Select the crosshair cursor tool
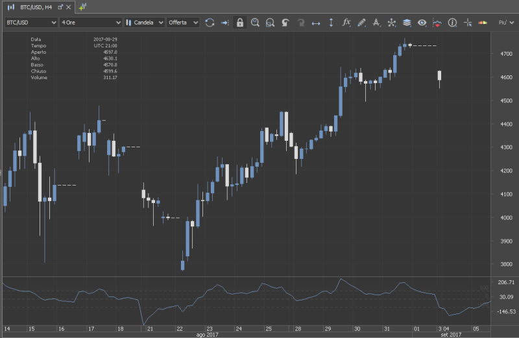Viewport: 519px width, 338px height. point(467,23)
